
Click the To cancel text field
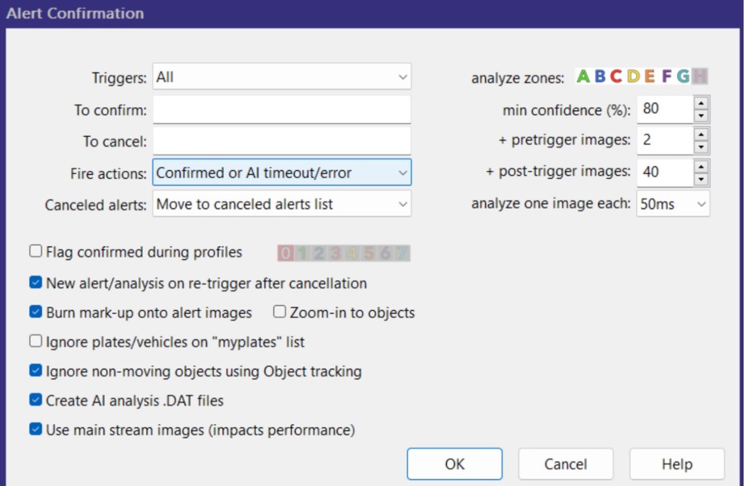[282, 141]
